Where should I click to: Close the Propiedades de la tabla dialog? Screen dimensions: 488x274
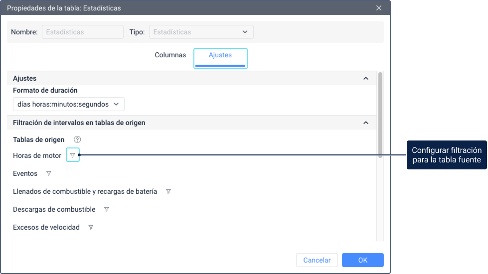click(379, 8)
